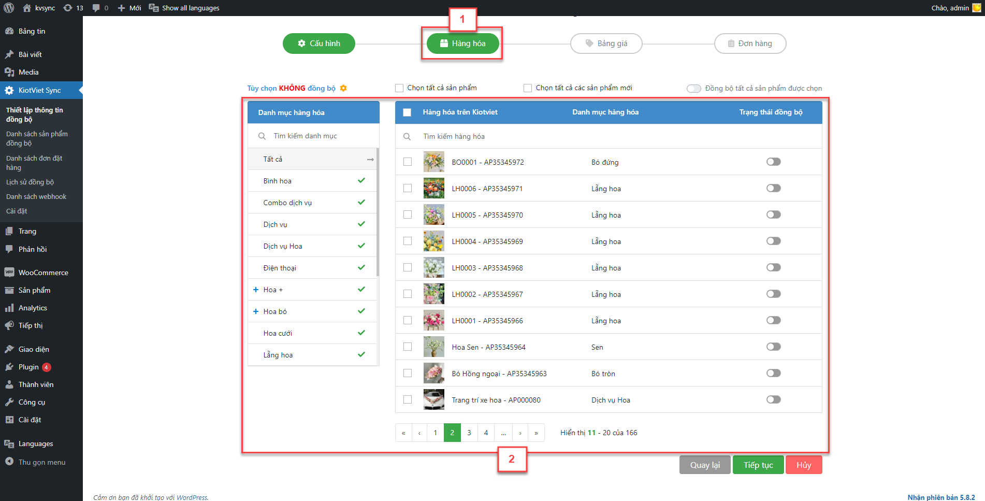The width and height of the screenshot is (985, 501).
Task: Open WooCommerce from the sidebar
Action: click(x=43, y=273)
